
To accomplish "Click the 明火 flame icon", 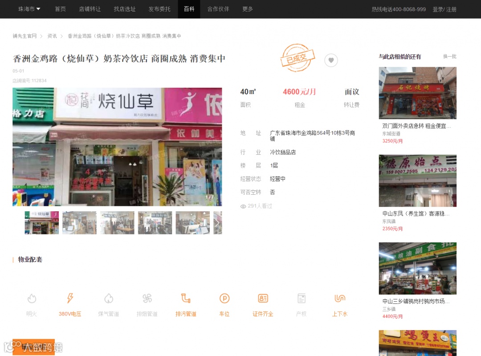I will tap(32, 299).
